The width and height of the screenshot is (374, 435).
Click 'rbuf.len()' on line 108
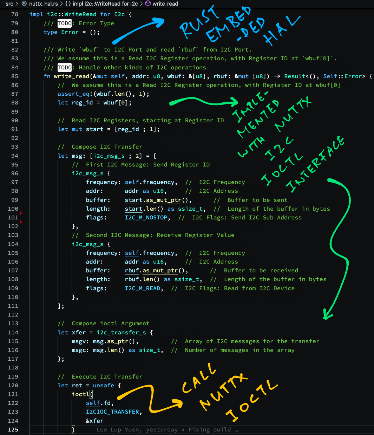click(143, 279)
